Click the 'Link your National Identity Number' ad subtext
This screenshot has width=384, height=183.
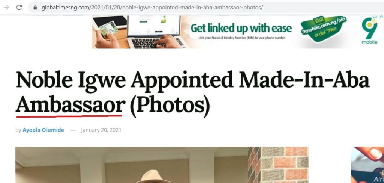[242, 38]
